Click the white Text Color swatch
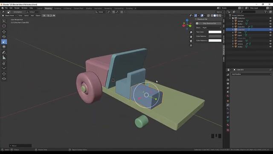 pyautogui.click(x=215, y=32)
